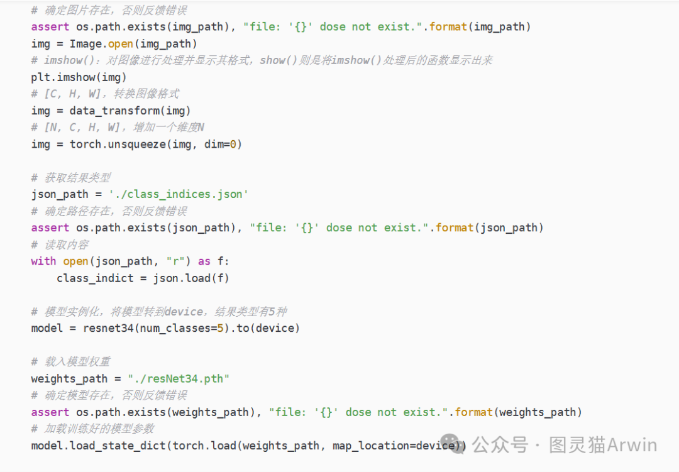This screenshot has width=679, height=472.
Task: Click the './class_indices.json' string
Action: [x=179, y=194]
